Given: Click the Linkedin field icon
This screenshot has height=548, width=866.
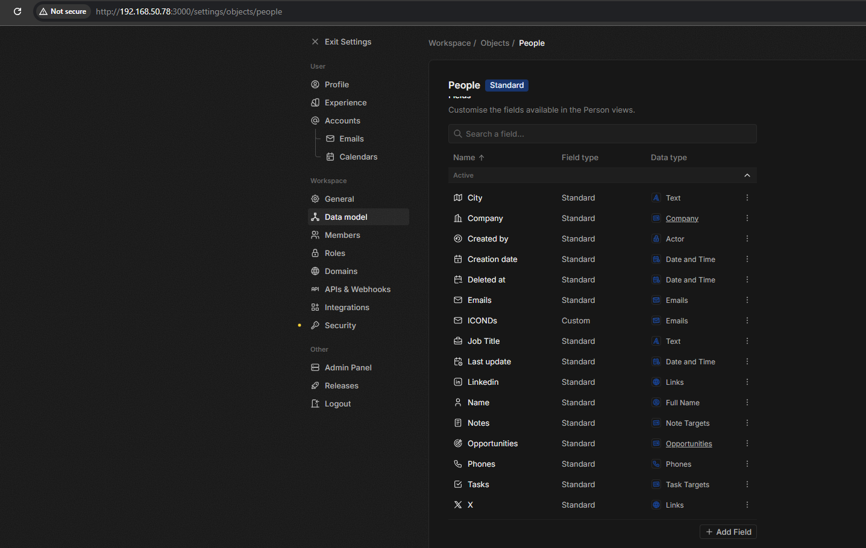Looking at the screenshot, I should (x=458, y=382).
